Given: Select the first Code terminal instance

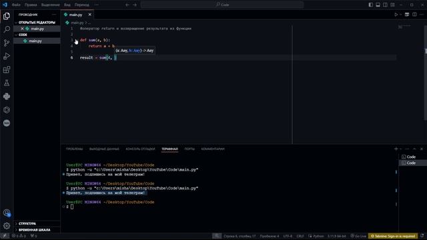Looking at the screenshot, I should pos(412,157).
